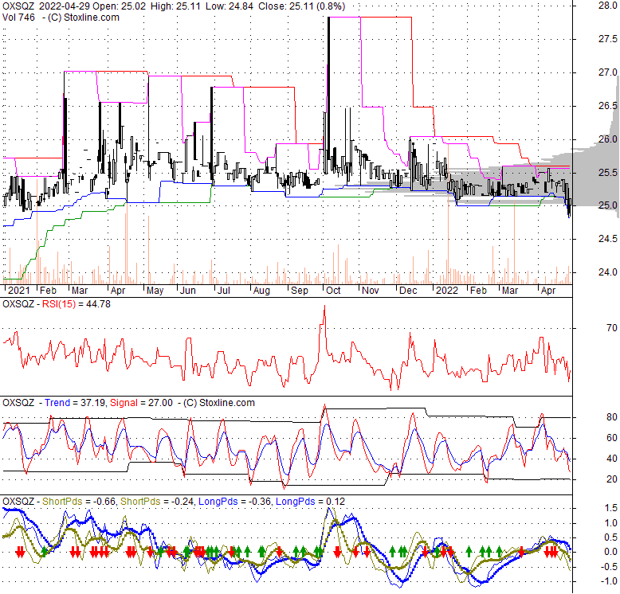Image resolution: width=620 pixels, height=594 pixels.
Task: Click the LongPds = -0.36 legend entry
Action: coord(235,502)
